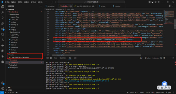Toggle the bottom panel layout icon
176x94 pixels.
pos(152,2)
